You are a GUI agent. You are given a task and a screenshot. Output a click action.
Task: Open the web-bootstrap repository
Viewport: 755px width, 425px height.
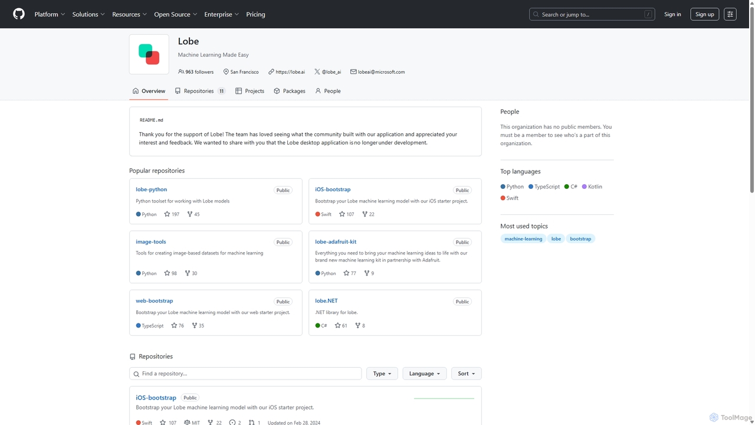coord(155,300)
